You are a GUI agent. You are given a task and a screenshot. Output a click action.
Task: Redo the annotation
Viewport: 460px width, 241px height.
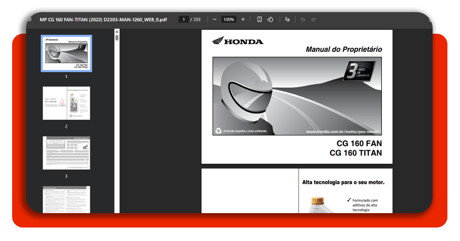[313, 19]
